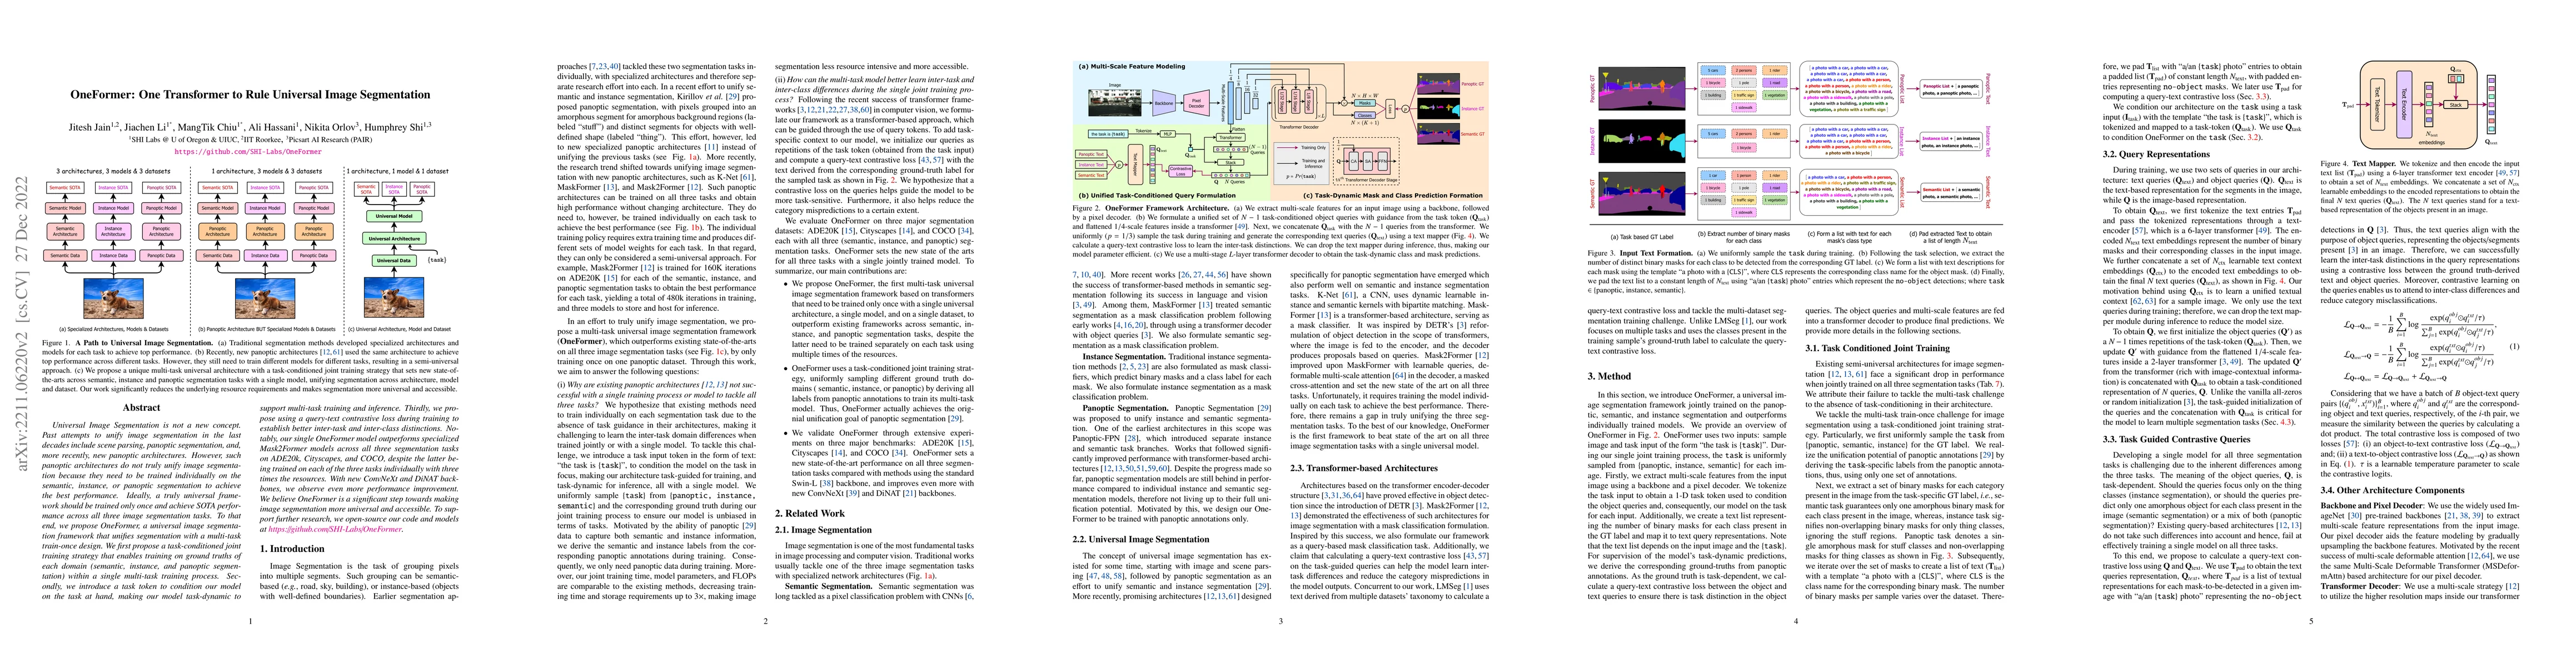Viewport: 2576px width, 667px height.
Task: Select author name 'Humphrey Shi'
Action: 394,128
